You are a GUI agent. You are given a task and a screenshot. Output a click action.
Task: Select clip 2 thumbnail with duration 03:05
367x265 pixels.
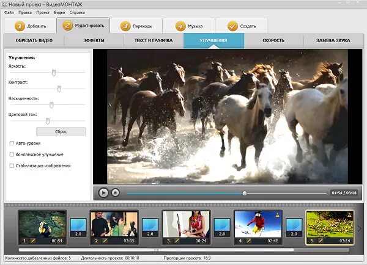[114, 228]
